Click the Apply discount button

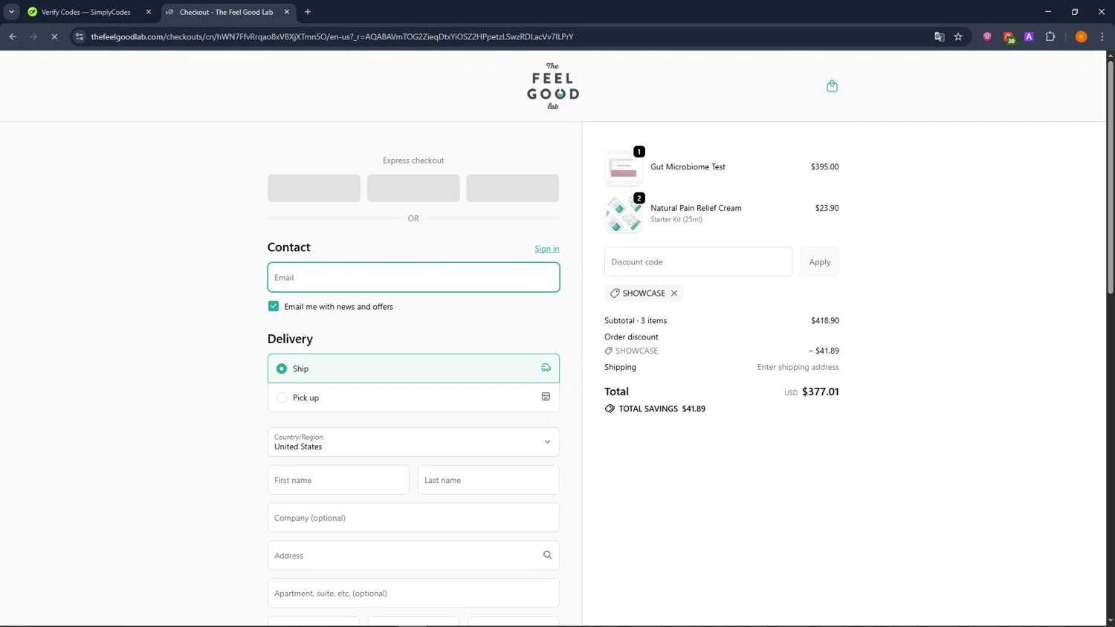[x=820, y=261]
